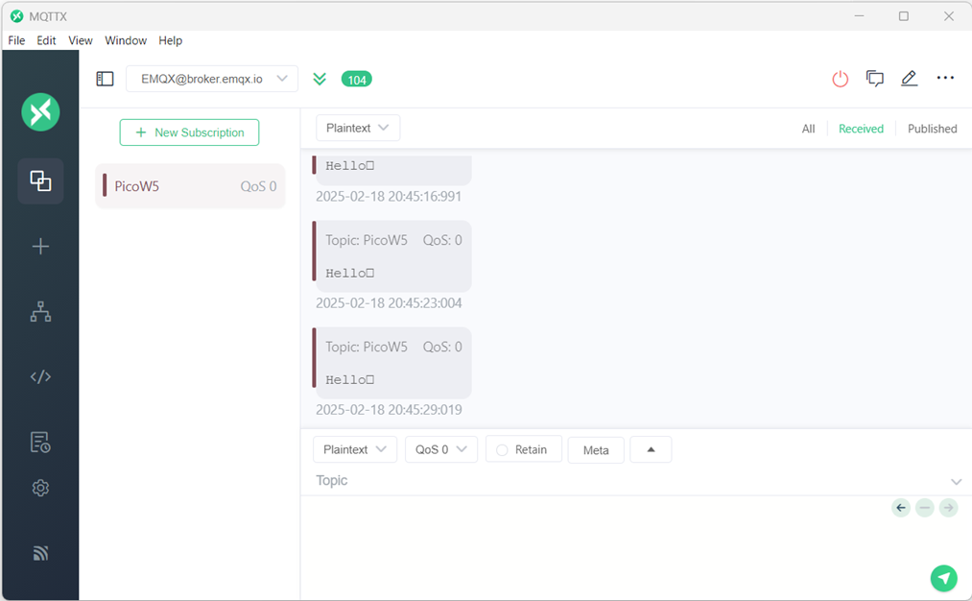
Task: Click the New Subscription button
Action: [189, 132]
